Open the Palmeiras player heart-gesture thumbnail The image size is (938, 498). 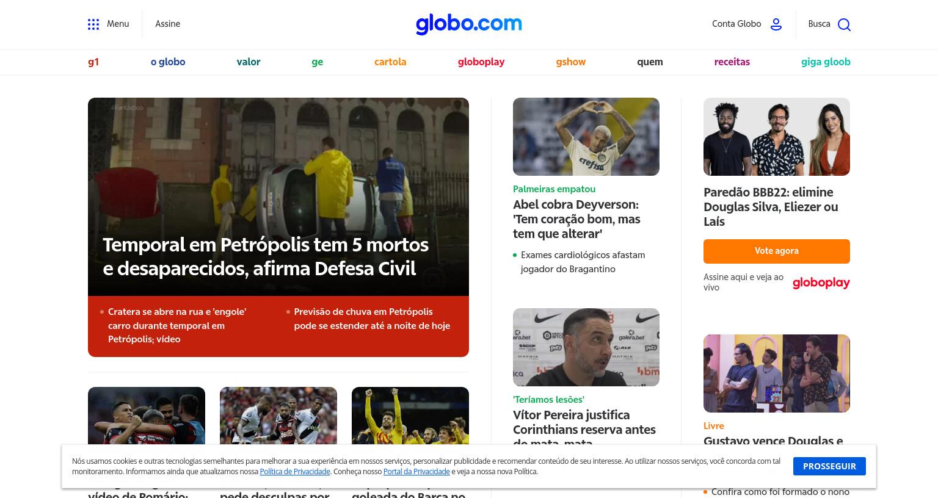(x=586, y=137)
